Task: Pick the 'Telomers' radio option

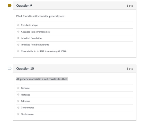Action: click(x=18, y=101)
